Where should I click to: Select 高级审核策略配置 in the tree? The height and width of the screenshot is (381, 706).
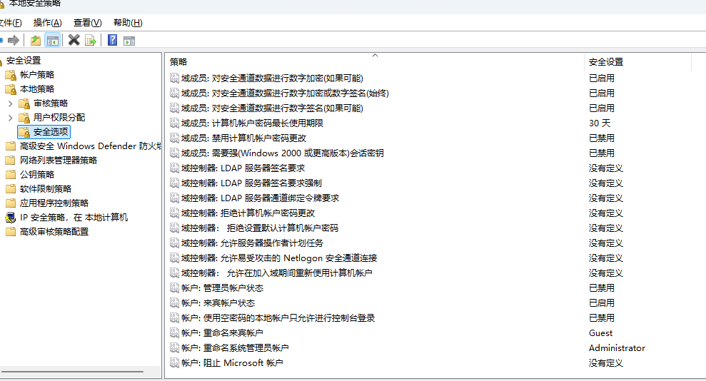point(54,232)
